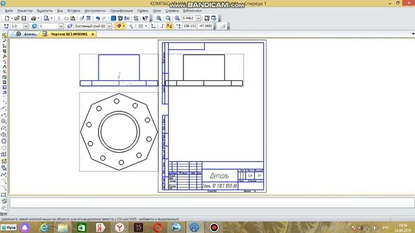Screen dimensions: 415x233
Task: Close the Чертеж БЕЗ ИМЕНИ1 tab
Action: (93, 34)
